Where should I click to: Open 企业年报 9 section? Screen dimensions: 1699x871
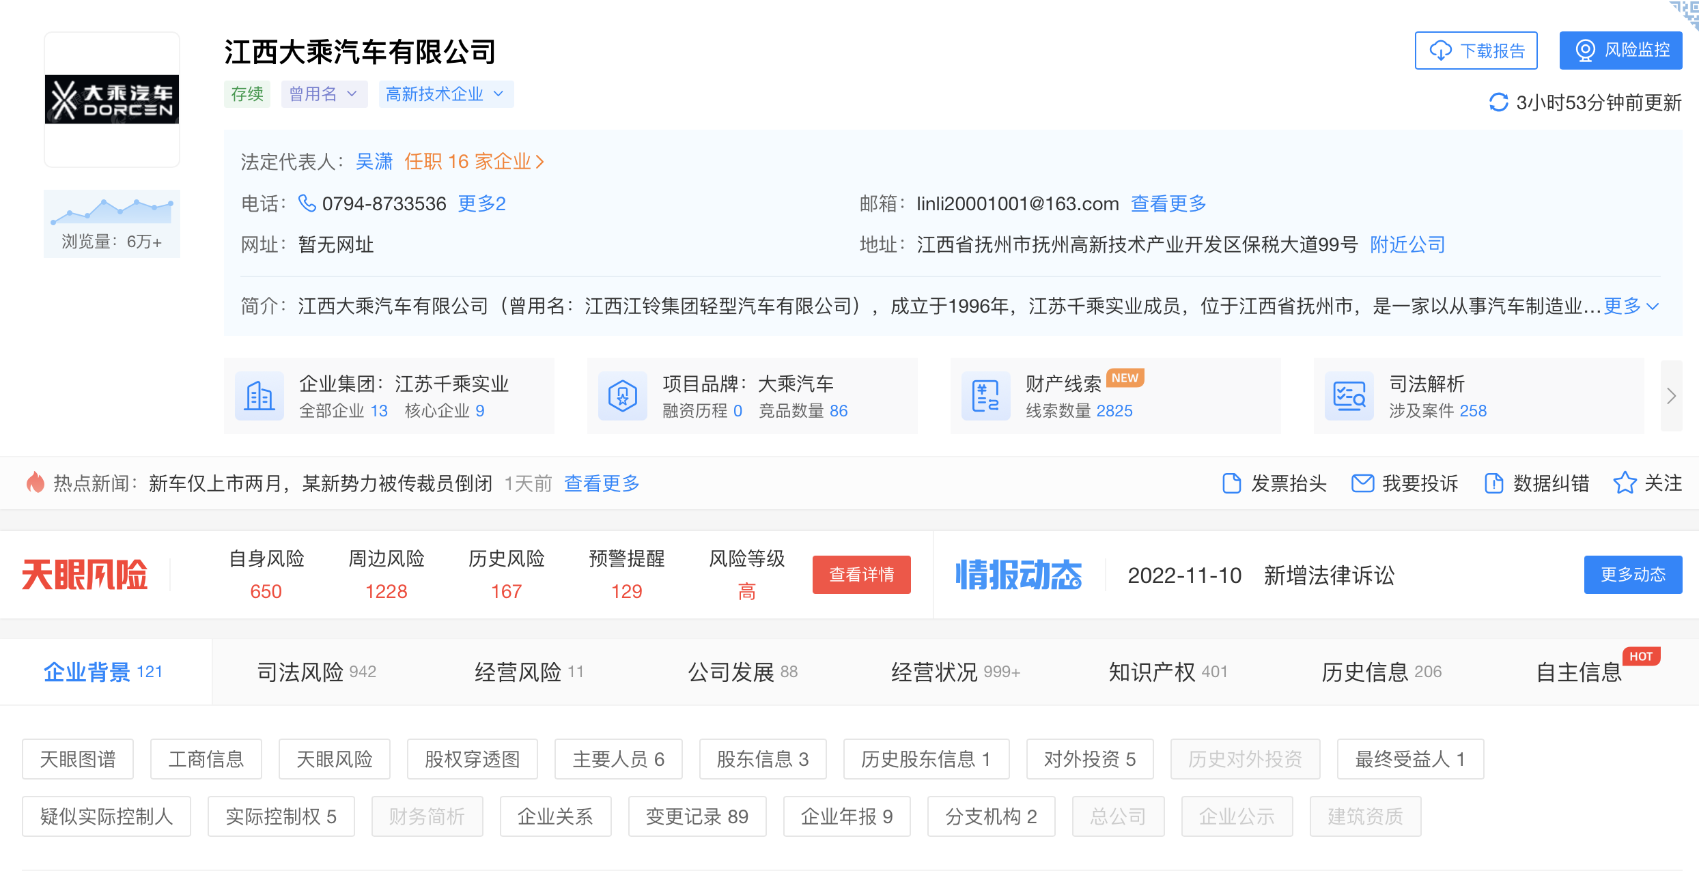[847, 816]
